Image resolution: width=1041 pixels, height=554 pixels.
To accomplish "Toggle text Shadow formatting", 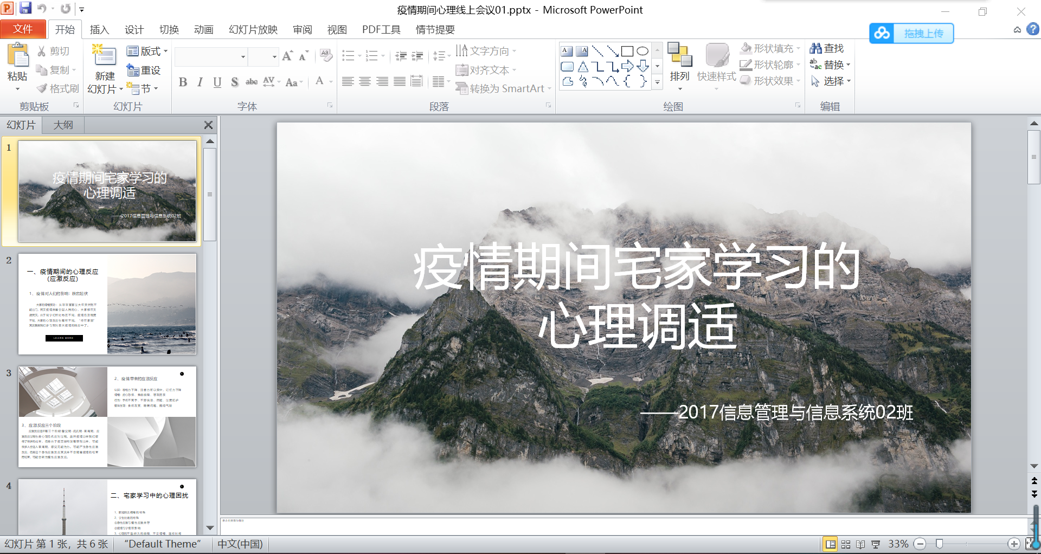I will 235,82.
